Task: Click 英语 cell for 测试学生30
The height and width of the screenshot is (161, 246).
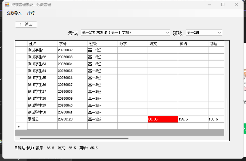Action: [x=193, y=112]
